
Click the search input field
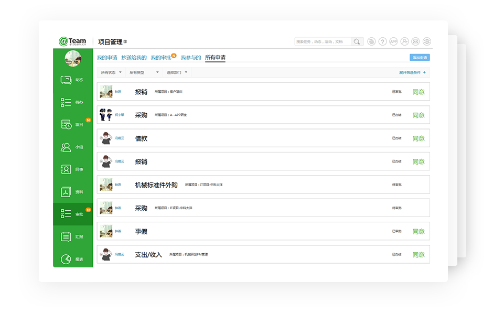coord(323,41)
